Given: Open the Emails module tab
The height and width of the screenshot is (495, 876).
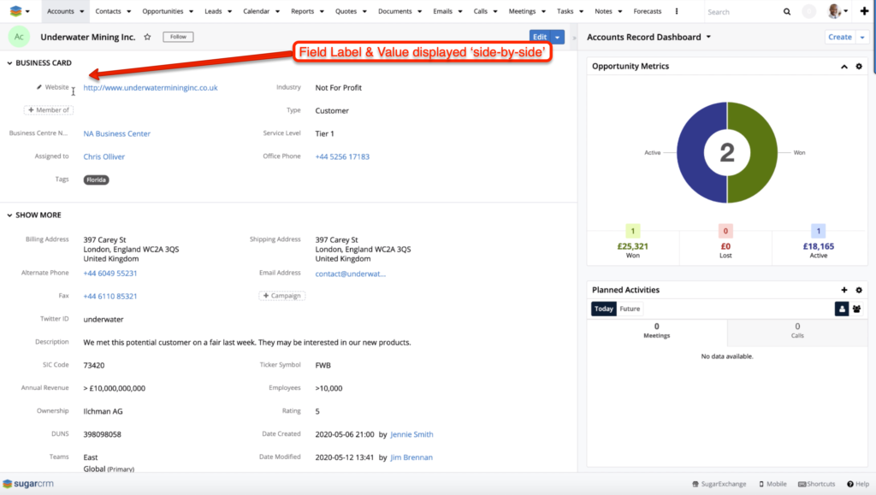Looking at the screenshot, I should point(443,11).
